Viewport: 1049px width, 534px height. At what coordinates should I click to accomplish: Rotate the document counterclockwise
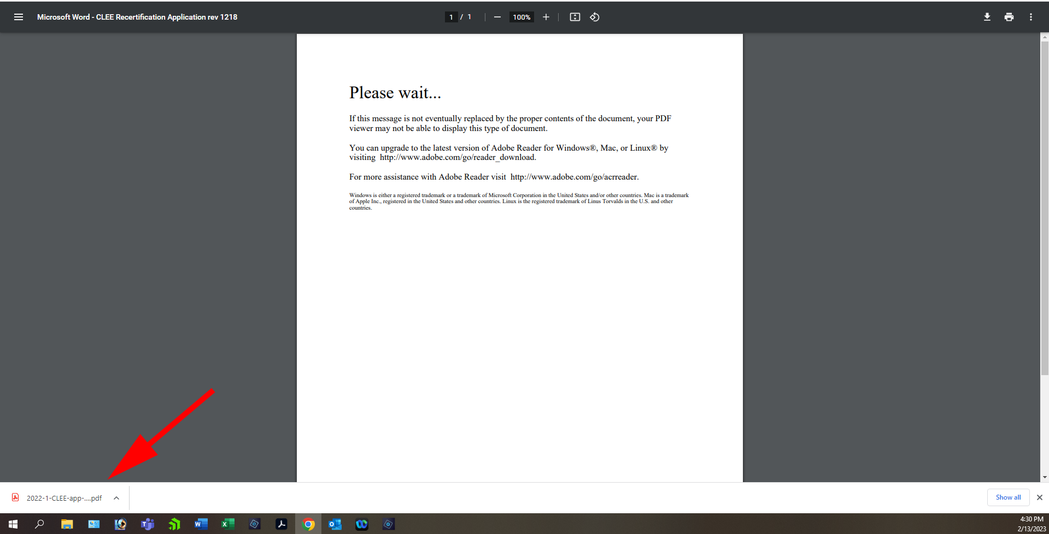click(595, 17)
